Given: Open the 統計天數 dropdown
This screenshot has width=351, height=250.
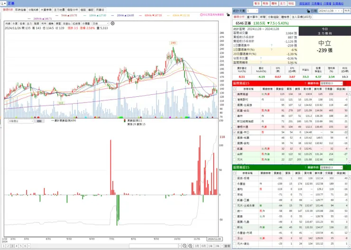Looking at the screenshot, I should pos(252,11).
